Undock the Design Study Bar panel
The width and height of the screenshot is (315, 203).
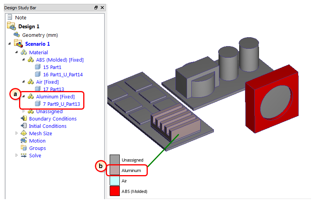[96, 8]
